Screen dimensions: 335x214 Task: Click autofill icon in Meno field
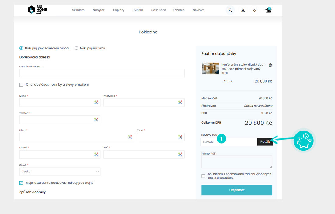click(x=96, y=103)
